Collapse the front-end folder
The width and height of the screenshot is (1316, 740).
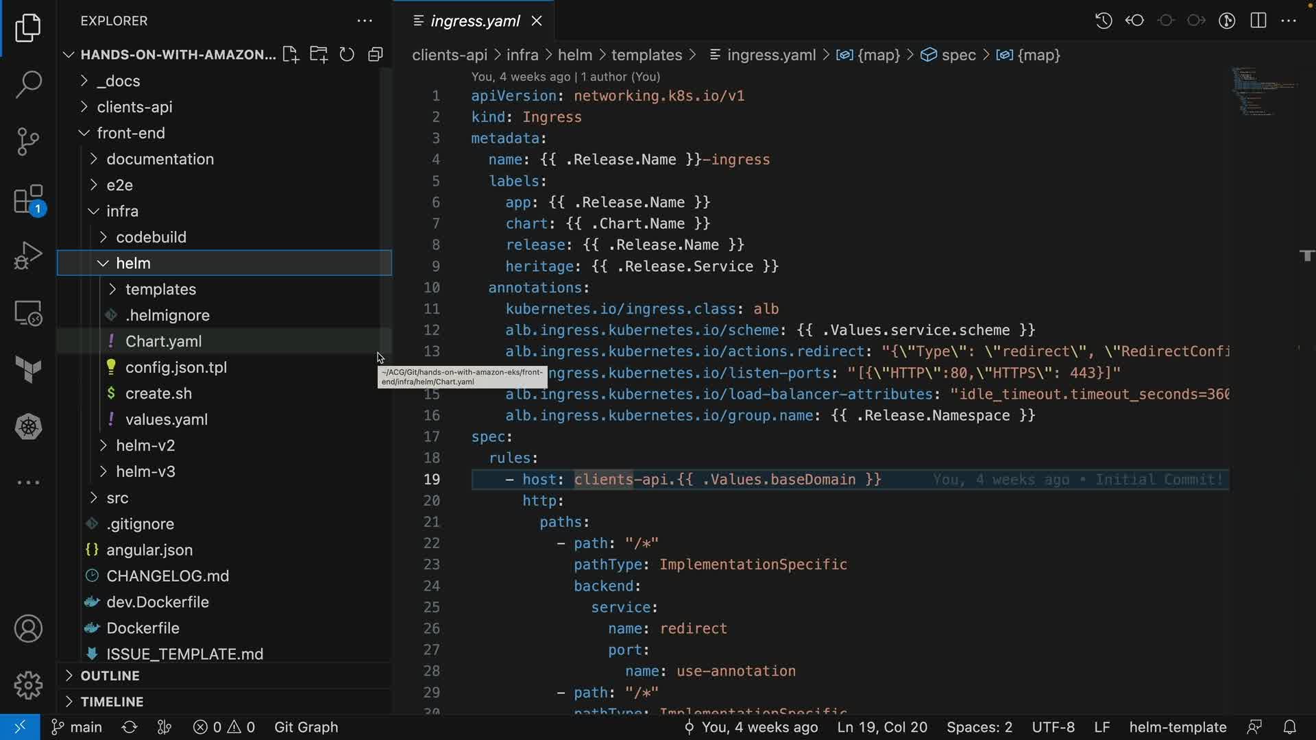(130, 133)
